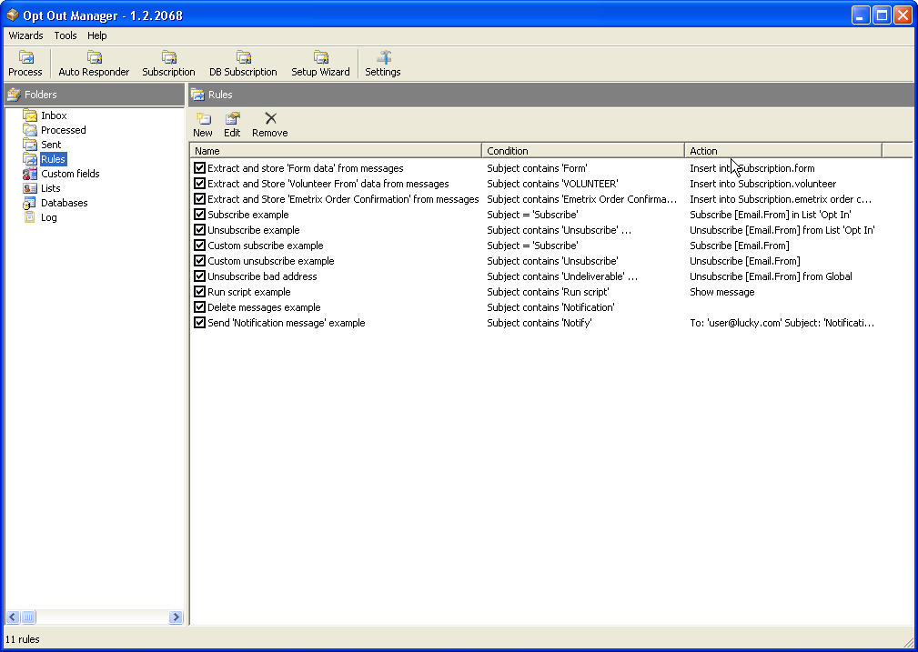Select the Rules folder
This screenshot has width=918, height=652.
(53, 159)
